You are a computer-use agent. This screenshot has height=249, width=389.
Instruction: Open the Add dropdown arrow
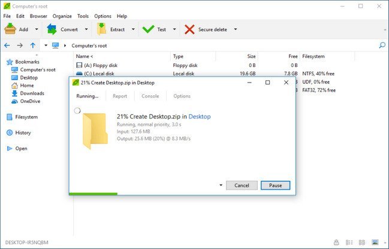pyautogui.click(x=37, y=29)
